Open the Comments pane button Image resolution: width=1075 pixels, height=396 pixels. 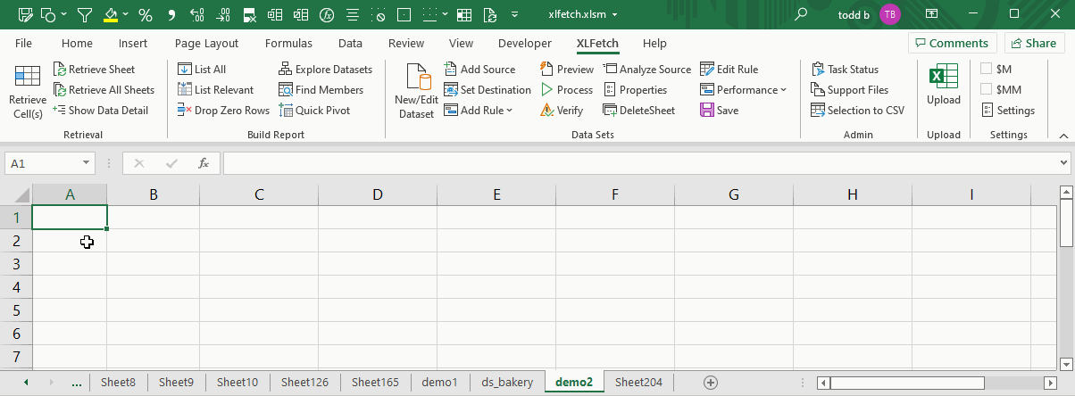[x=953, y=43]
